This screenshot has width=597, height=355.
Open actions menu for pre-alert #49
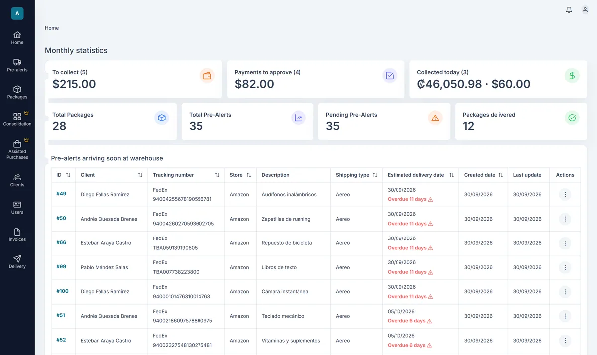(x=565, y=195)
